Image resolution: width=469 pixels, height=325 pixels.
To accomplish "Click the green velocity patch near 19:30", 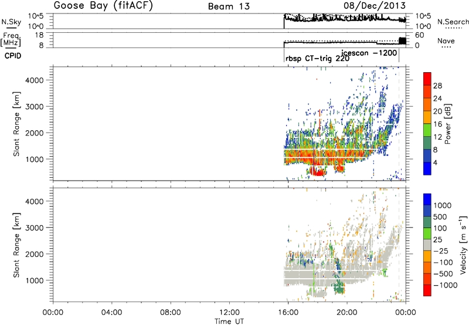I will coord(339,288).
